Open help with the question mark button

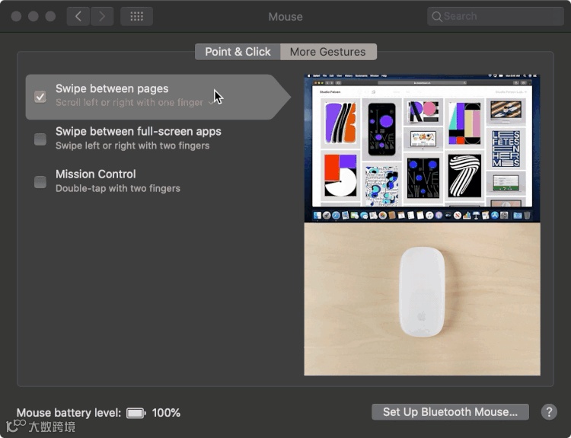click(549, 412)
